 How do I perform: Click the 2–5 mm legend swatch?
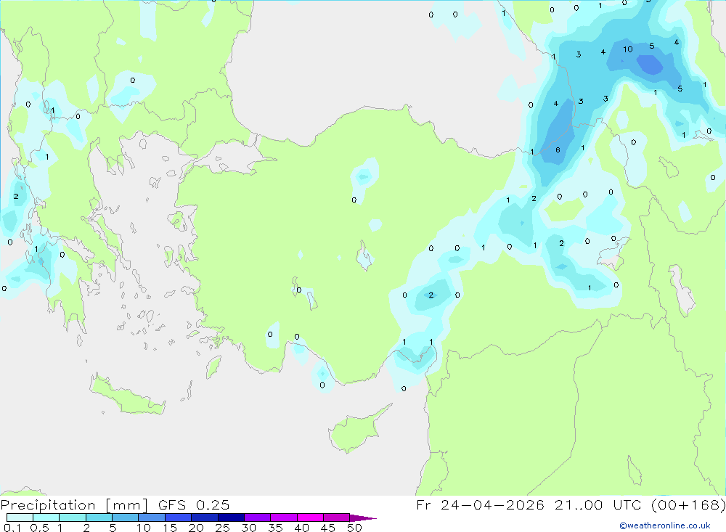(x=99, y=517)
